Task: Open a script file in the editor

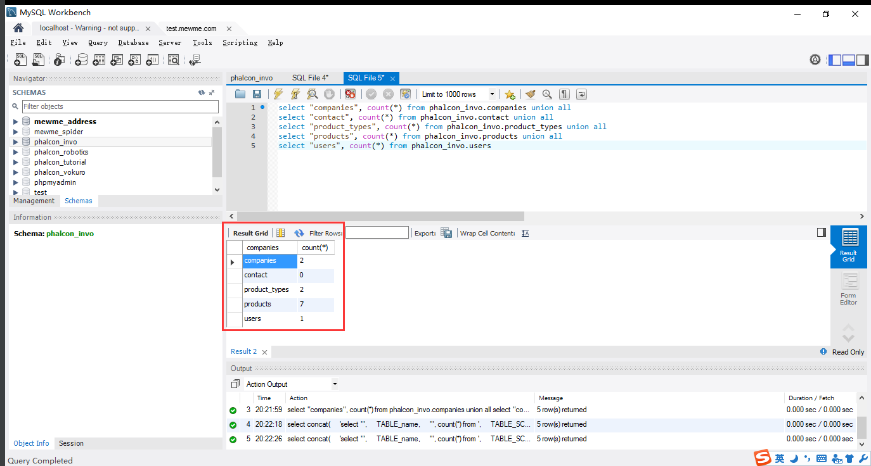Action: click(240, 94)
